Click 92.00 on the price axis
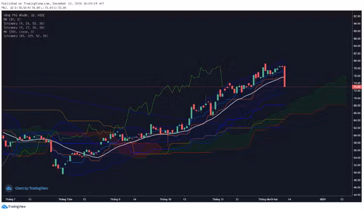 [x=357, y=16]
